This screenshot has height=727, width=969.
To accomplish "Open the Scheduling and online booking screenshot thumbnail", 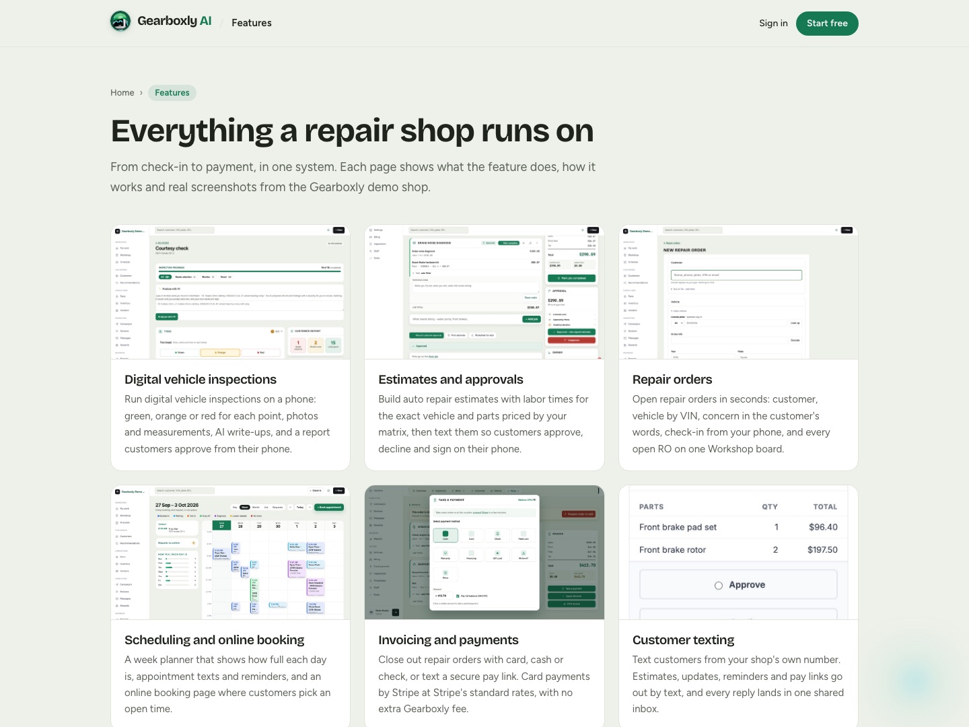I will pyautogui.click(x=230, y=553).
